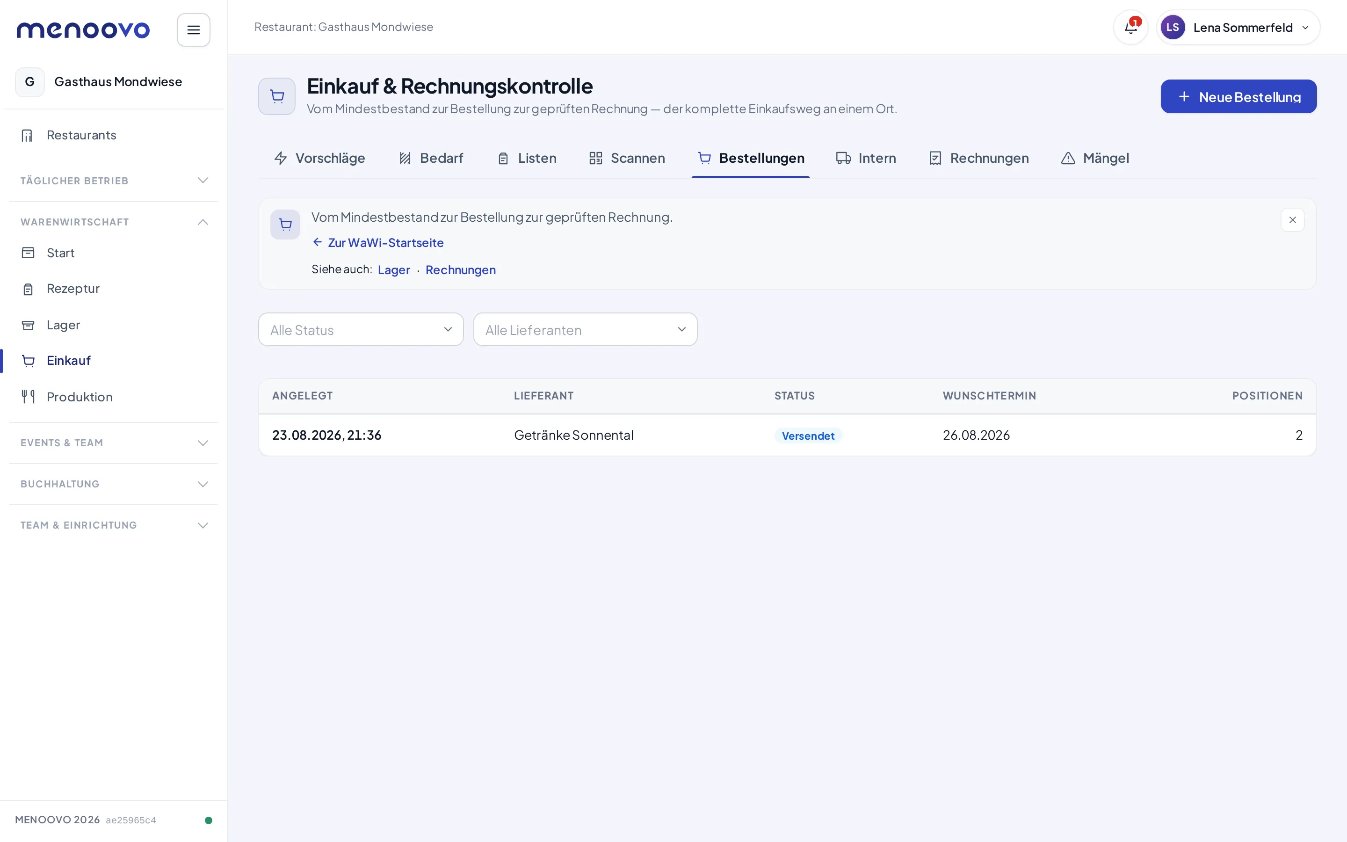Switch to the Rechnungen tab
Screen dimensions: 1347x842
[x=978, y=158]
